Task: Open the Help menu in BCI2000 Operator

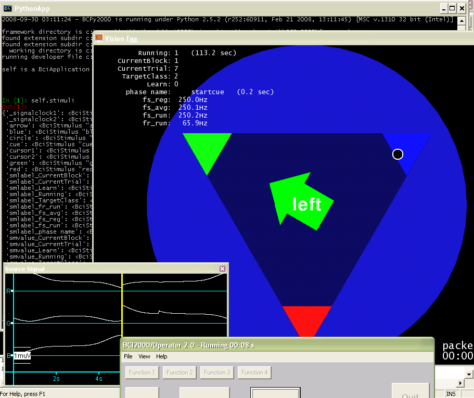Action: (x=162, y=356)
